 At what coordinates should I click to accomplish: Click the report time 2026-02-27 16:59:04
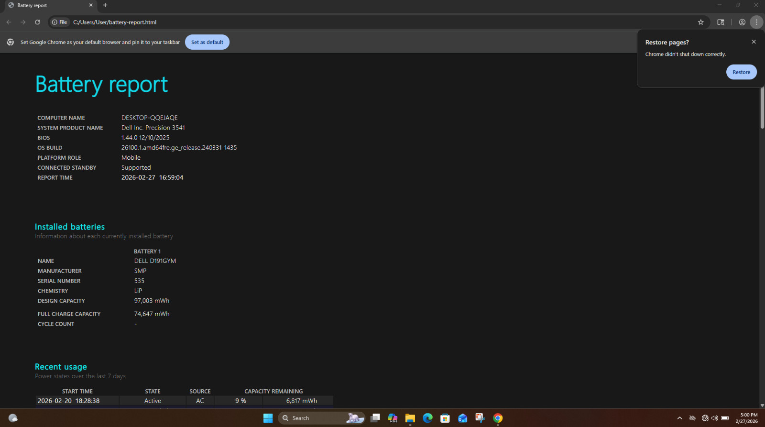click(152, 177)
